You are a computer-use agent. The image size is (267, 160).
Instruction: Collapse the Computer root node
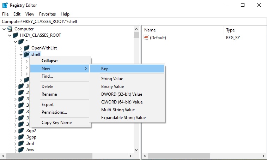4,29
